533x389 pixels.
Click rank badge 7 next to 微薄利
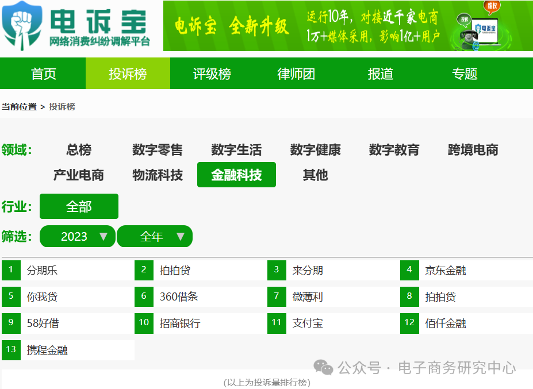coord(277,296)
